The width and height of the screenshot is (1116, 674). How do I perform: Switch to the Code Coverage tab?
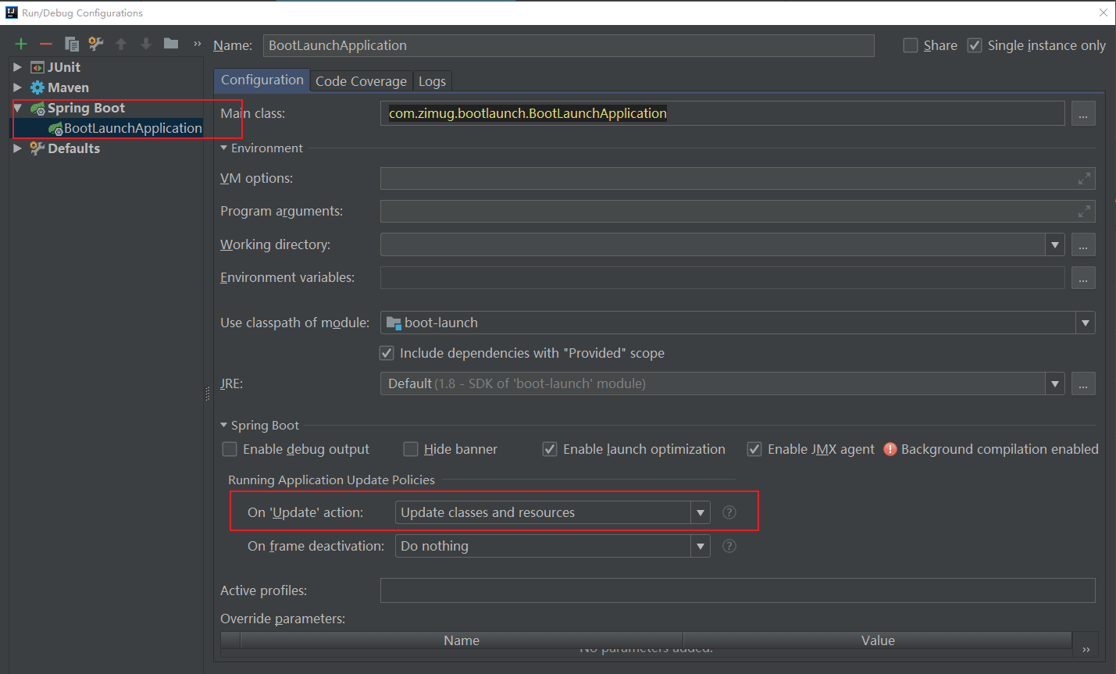pos(361,81)
